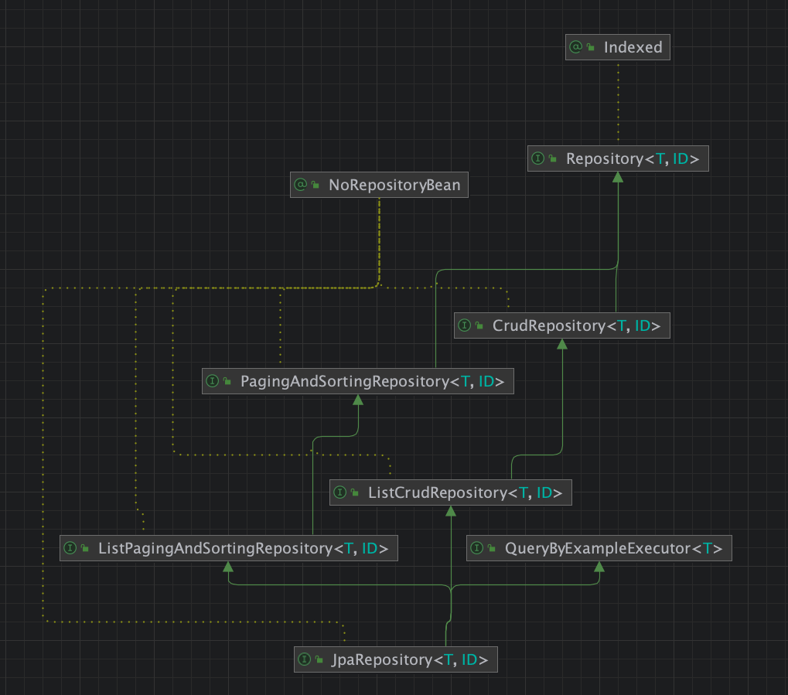Click the interface icon on ListPagingAndSortingRepository
The width and height of the screenshot is (788, 695).
click(x=70, y=548)
